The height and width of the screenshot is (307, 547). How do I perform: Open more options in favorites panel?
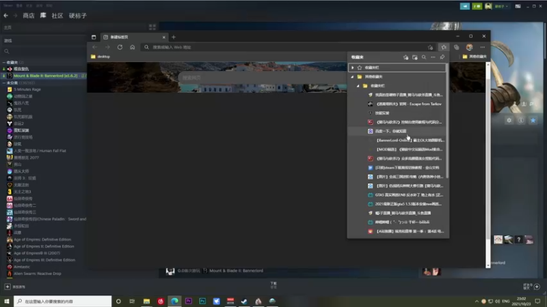[433, 57]
